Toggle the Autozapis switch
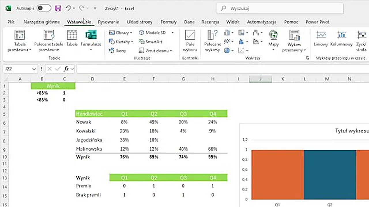The width and height of the screenshot is (369, 207). coord(44,9)
